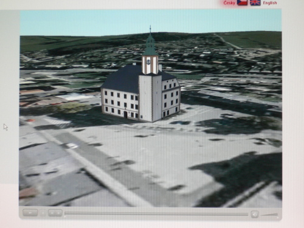Click the playhead marker at seek bar start
Image resolution: width=304 pixels, height=228 pixels.
click(x=65, y=216)
